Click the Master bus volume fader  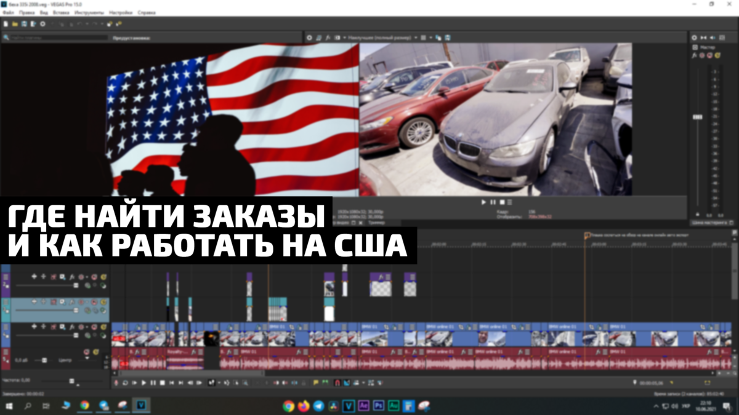(x=697, y=117)
